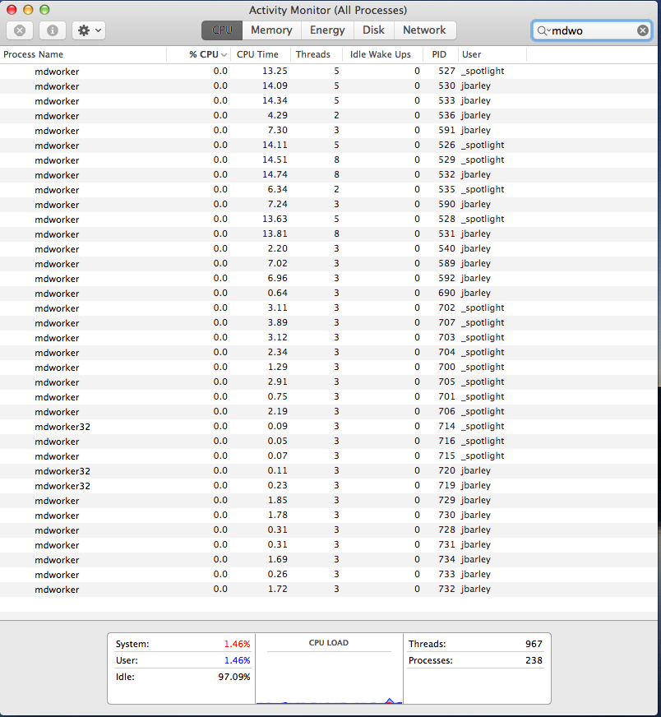Screen dimensions: 661x717
Task: Sort by PID column header
Action: click(x=441, y=54)
